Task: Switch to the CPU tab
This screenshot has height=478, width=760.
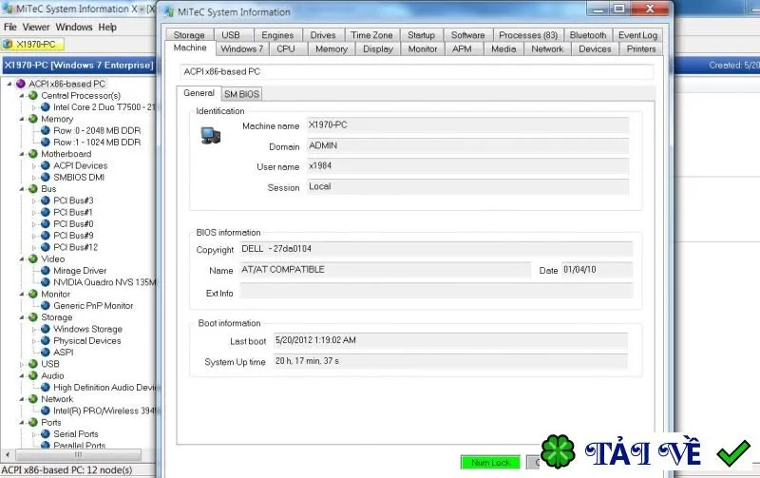Action: click(x=286, y=49)
